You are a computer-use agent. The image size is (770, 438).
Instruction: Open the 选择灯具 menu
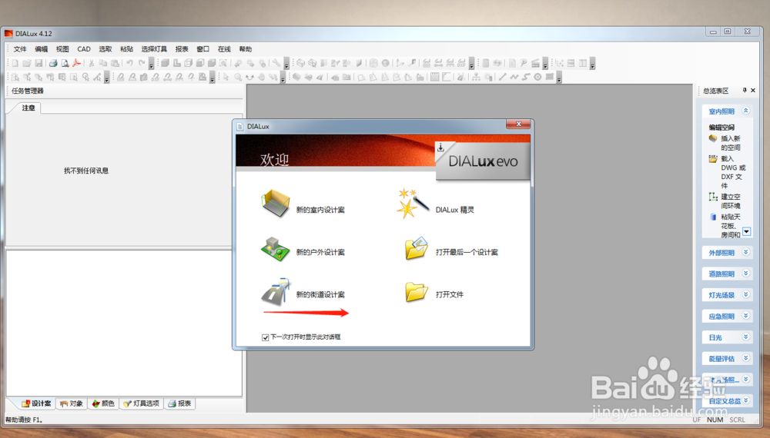[x=154, y=49]
